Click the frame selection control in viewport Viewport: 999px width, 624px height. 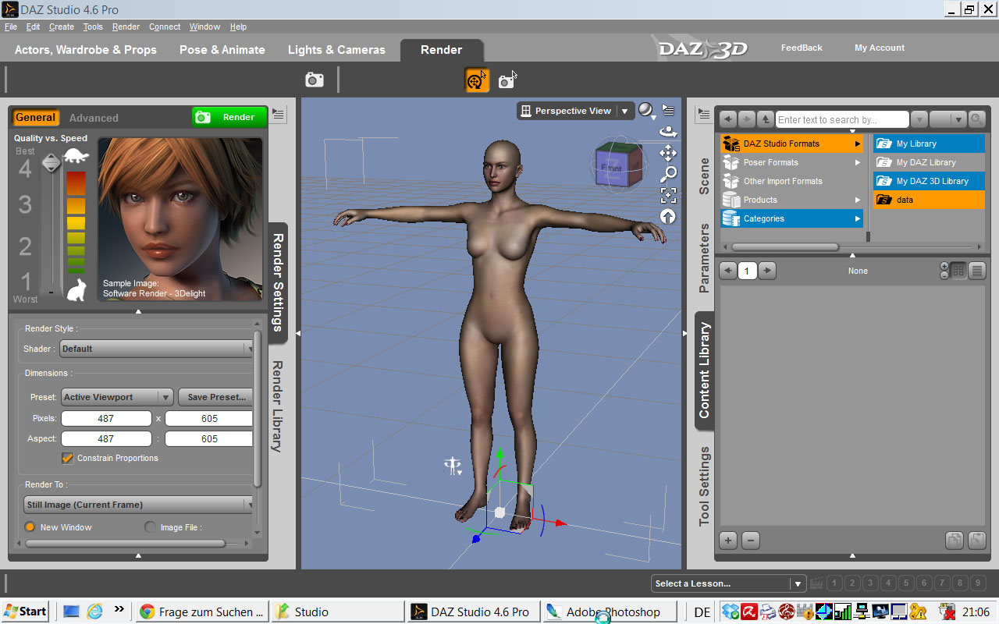point(668,195)
